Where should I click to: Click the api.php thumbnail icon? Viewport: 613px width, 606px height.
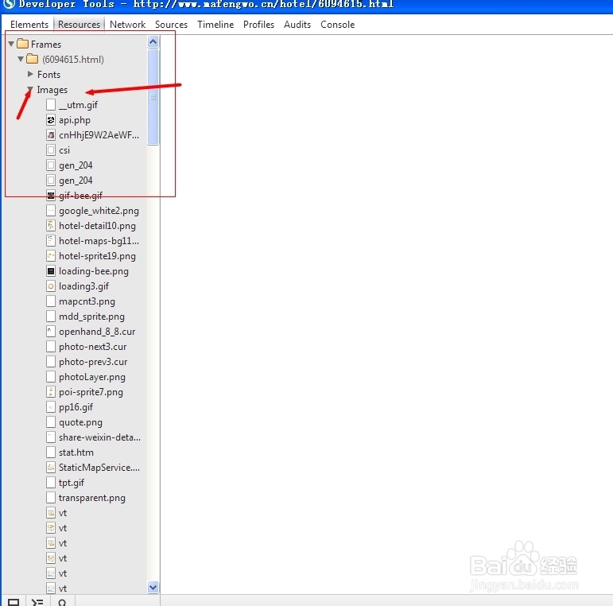[51, 119]
